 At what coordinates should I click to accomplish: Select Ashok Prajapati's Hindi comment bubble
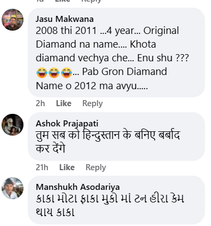pyautogui.click(x=116, y=136)
